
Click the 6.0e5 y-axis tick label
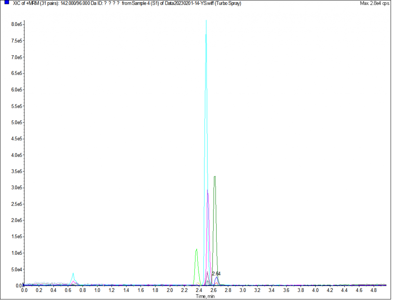[x=17, y=90]
